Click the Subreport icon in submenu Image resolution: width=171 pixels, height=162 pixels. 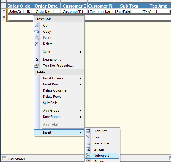pos(88,156)
